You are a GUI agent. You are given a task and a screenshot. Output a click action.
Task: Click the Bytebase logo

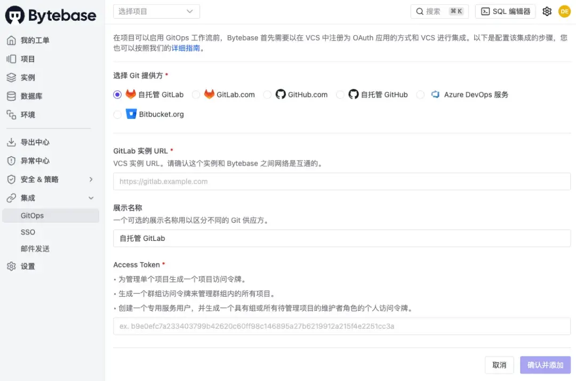click(51, 15)
